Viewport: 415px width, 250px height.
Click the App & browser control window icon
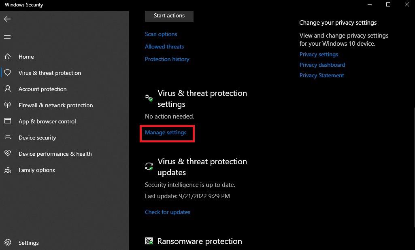coord(8,121)
